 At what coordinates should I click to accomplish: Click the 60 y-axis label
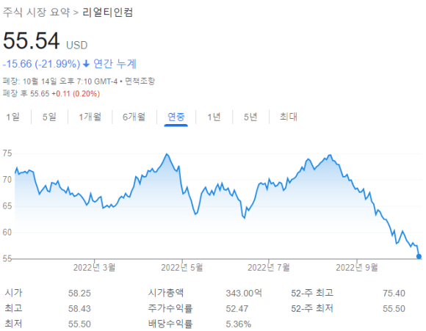point(7,233)
